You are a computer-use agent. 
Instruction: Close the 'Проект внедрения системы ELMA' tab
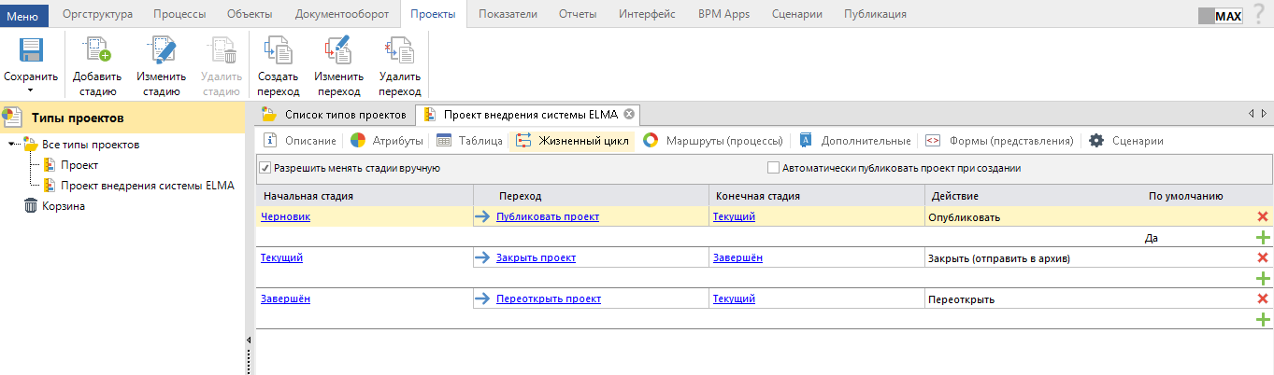click(629, 115)
